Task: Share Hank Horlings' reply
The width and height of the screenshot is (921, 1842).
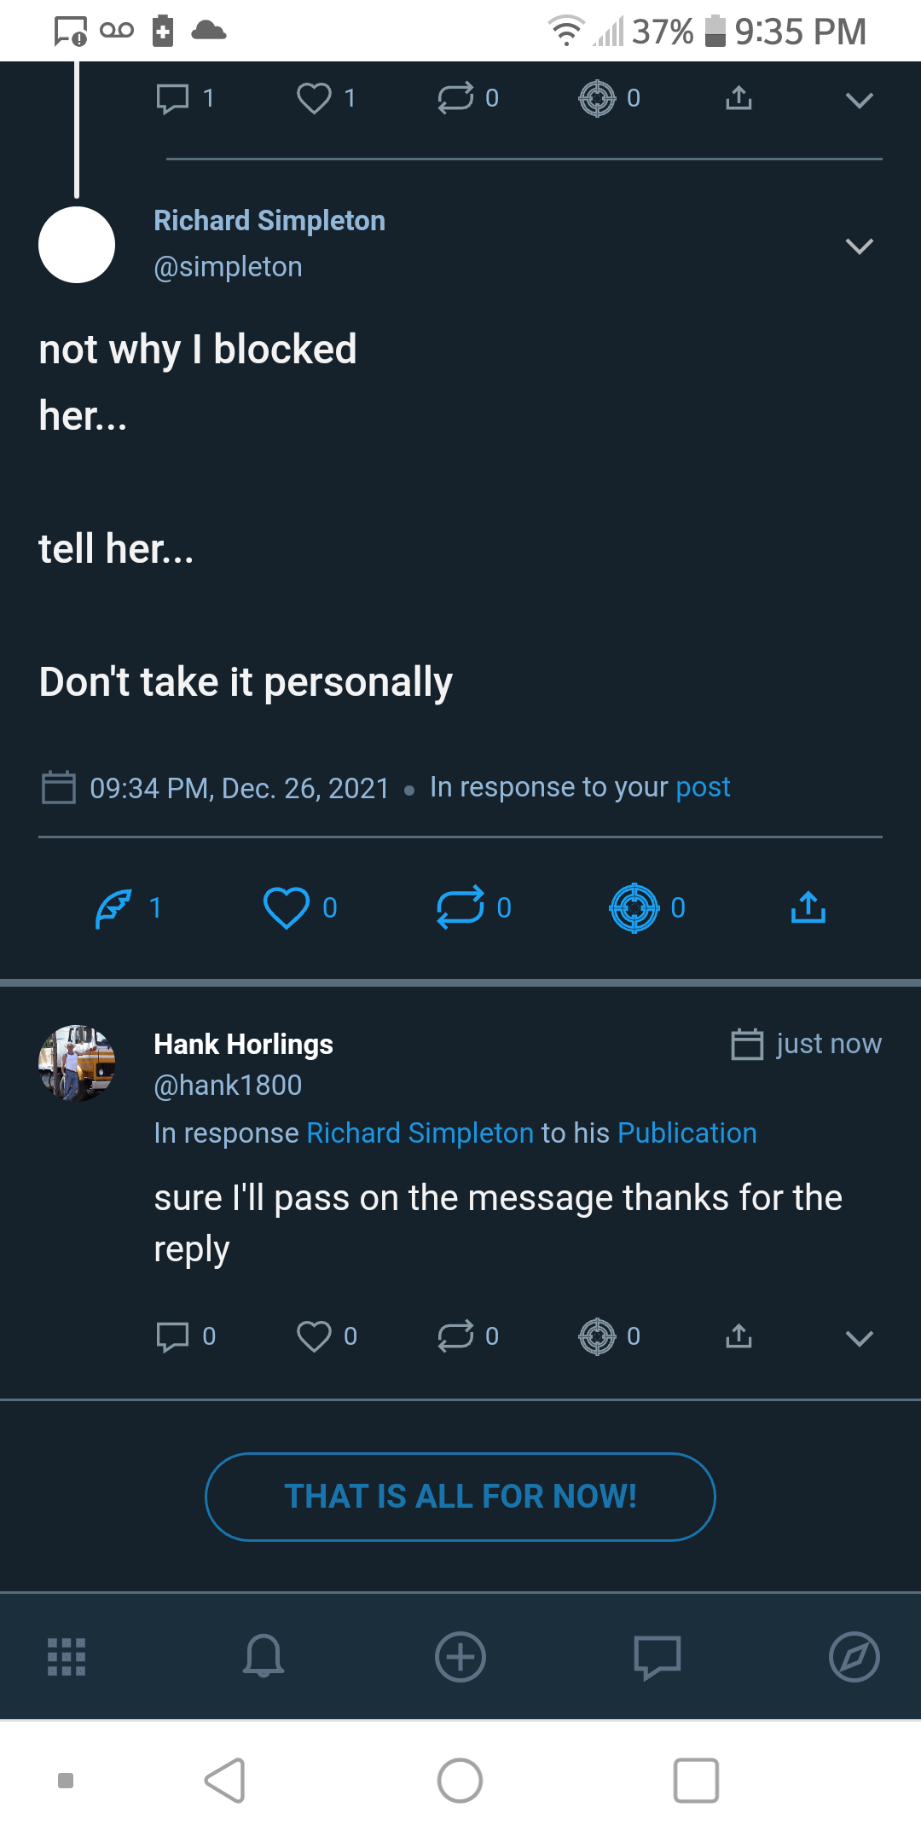Action: point(739,1336)
